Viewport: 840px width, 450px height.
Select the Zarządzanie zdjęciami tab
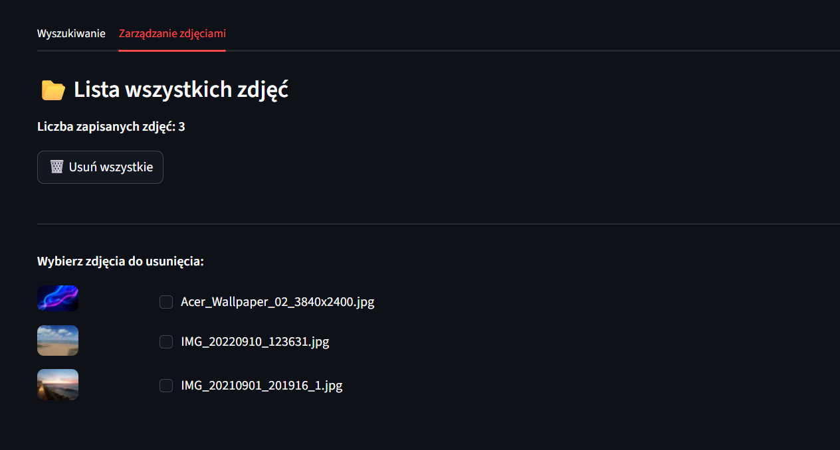[172, 33]
